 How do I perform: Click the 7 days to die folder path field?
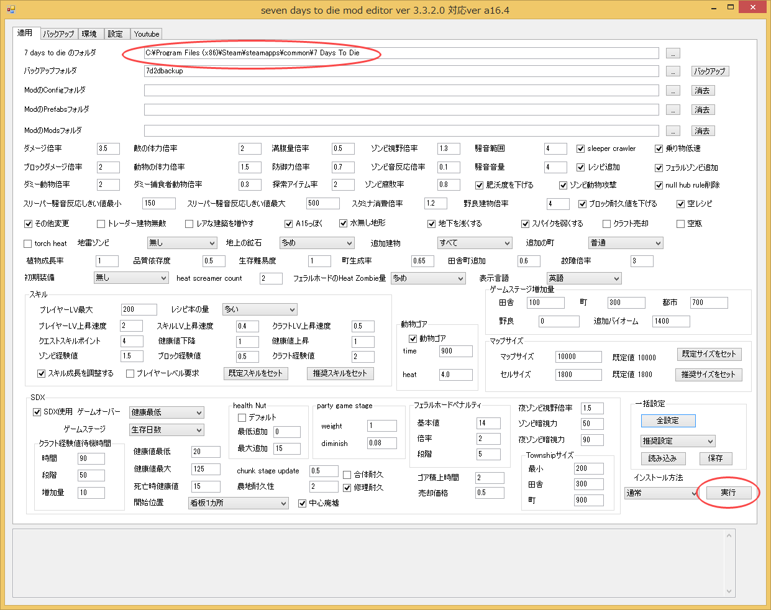401,53
